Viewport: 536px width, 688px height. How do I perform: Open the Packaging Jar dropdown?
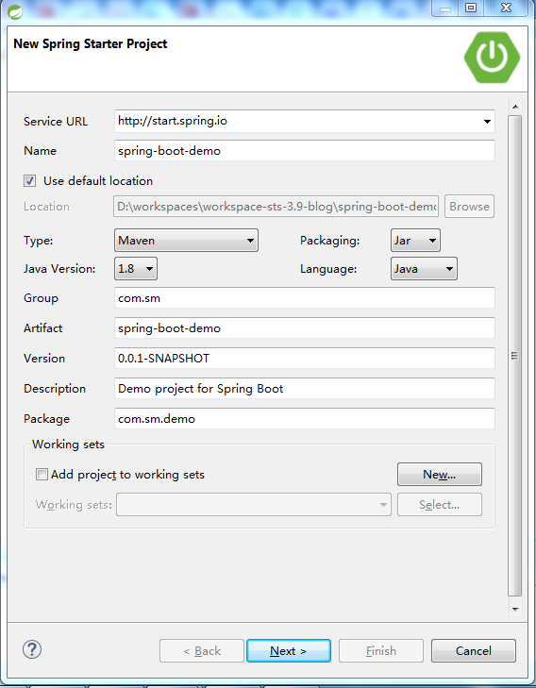pos(415,241)
